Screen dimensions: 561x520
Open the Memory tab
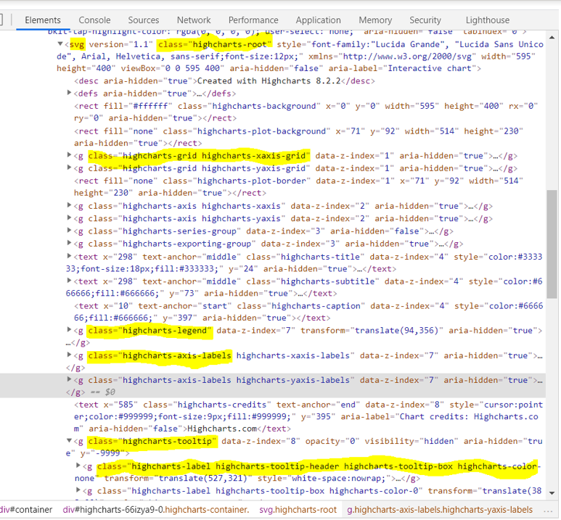coord(375,20)
